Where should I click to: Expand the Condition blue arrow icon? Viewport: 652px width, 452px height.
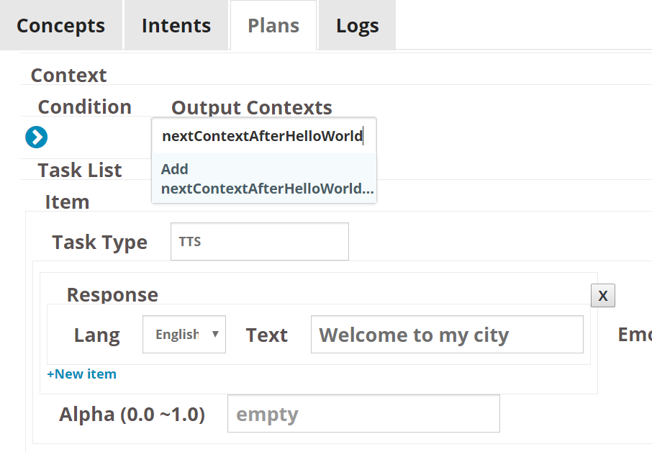click(36, 137)
